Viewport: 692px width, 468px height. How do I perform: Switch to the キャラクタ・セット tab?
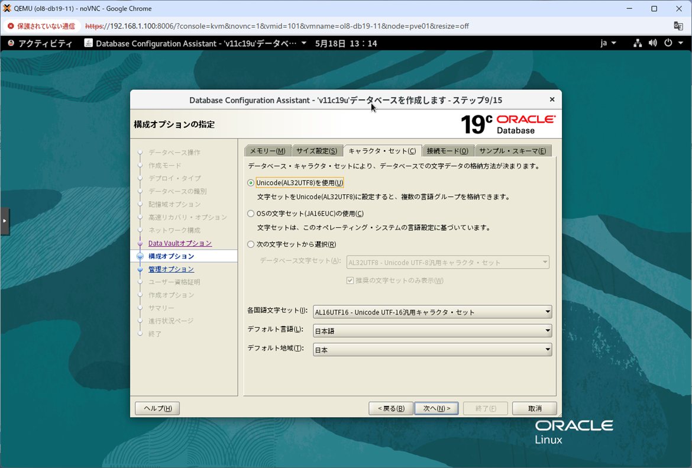point(382,151)
